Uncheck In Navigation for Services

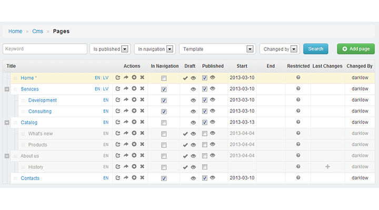[164, 89]
